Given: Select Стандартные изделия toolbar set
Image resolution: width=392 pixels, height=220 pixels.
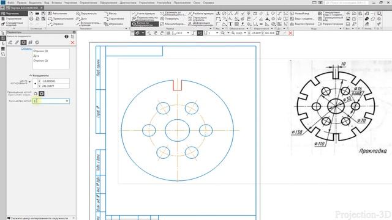Looking at the screenshot, I should coord(14,24).
